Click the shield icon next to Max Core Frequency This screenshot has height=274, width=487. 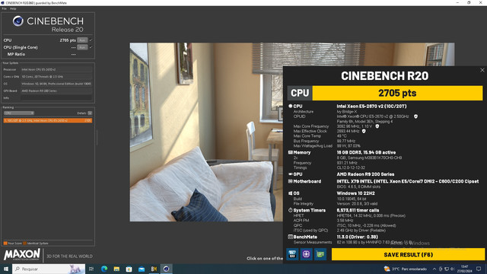pyautogui.click(x=377, y=126)
